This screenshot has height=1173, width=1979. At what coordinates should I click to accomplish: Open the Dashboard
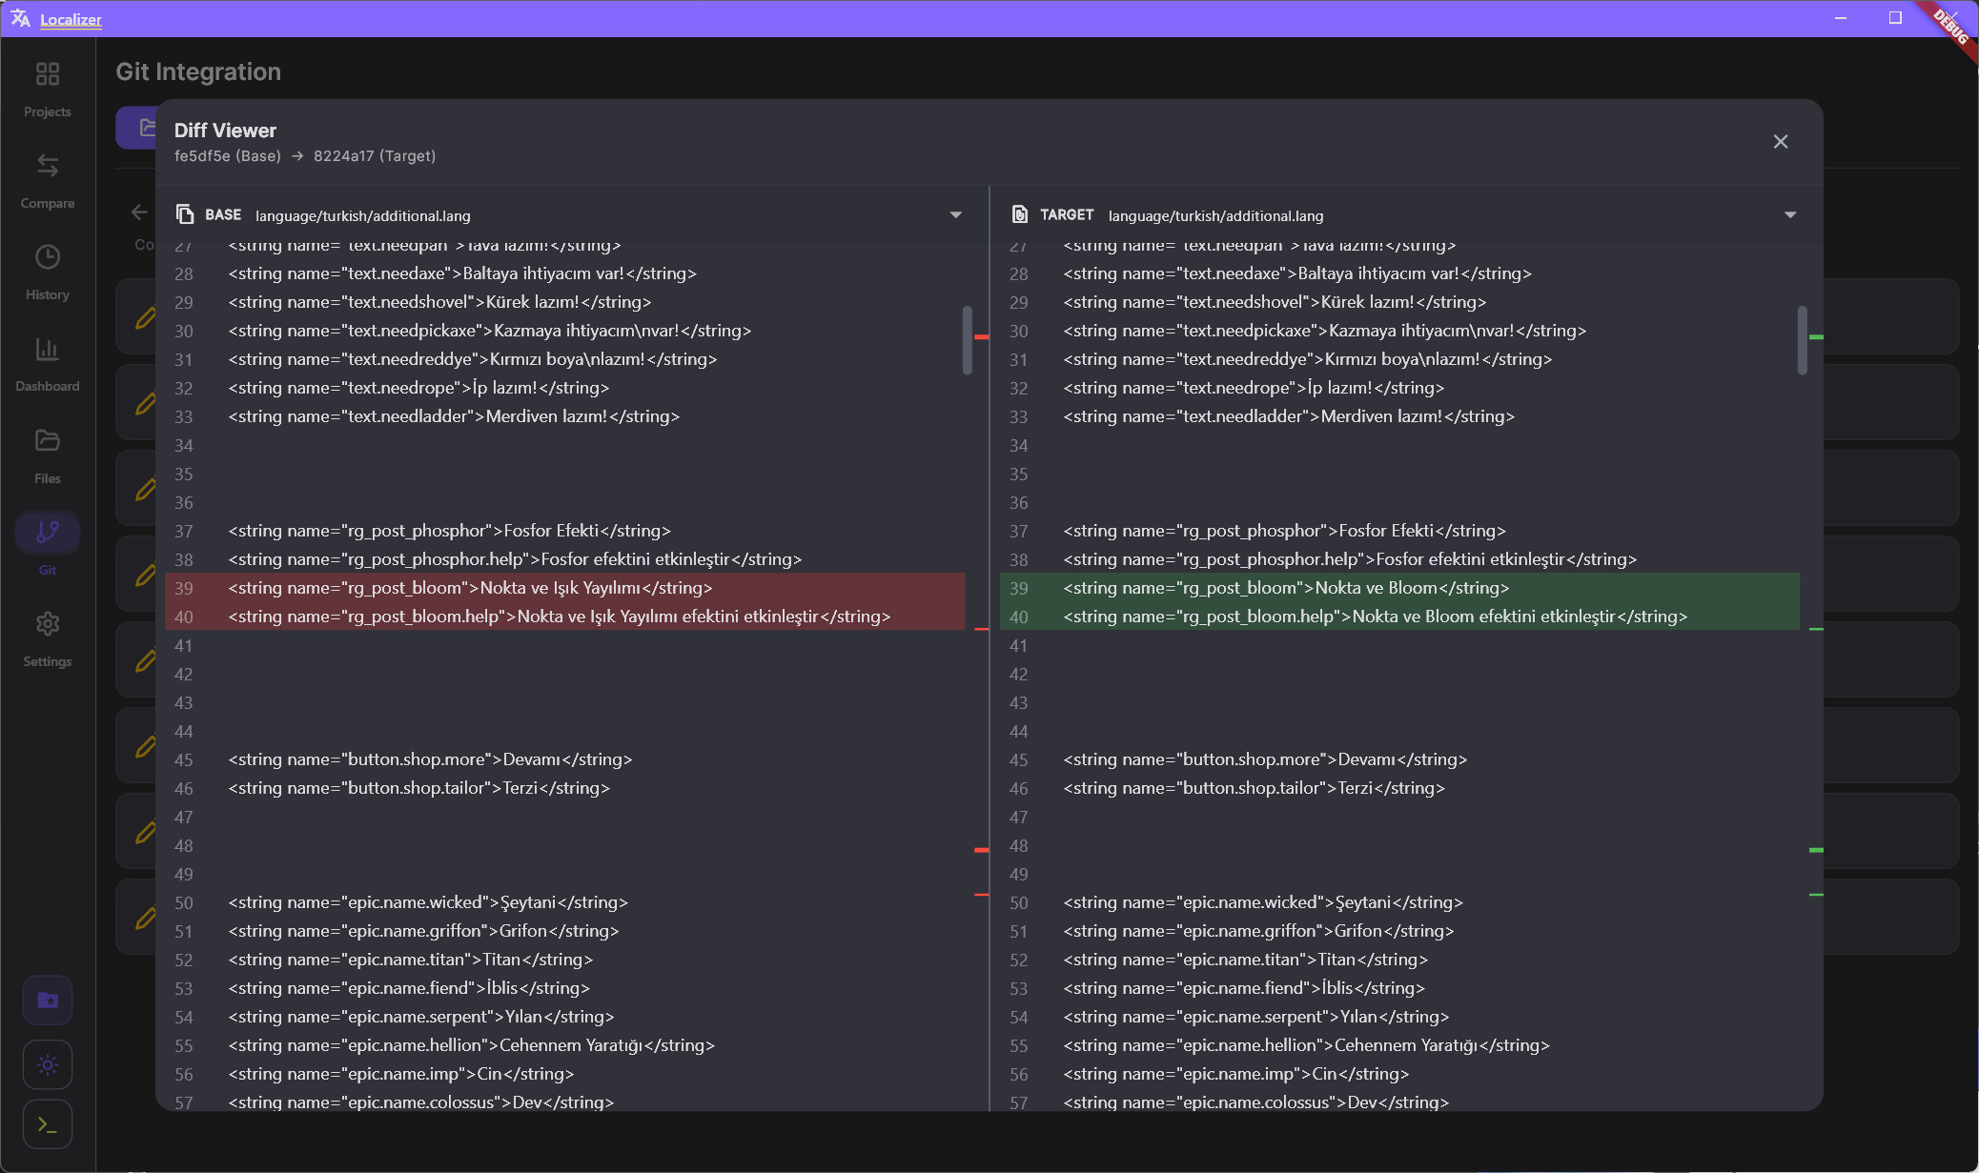pyautogui.click(x=47, y=363)
